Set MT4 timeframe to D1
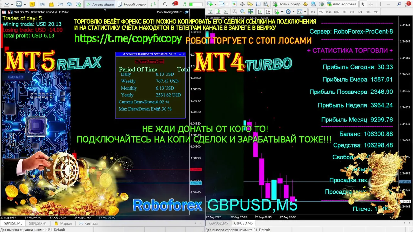 [x=360, y=12]
